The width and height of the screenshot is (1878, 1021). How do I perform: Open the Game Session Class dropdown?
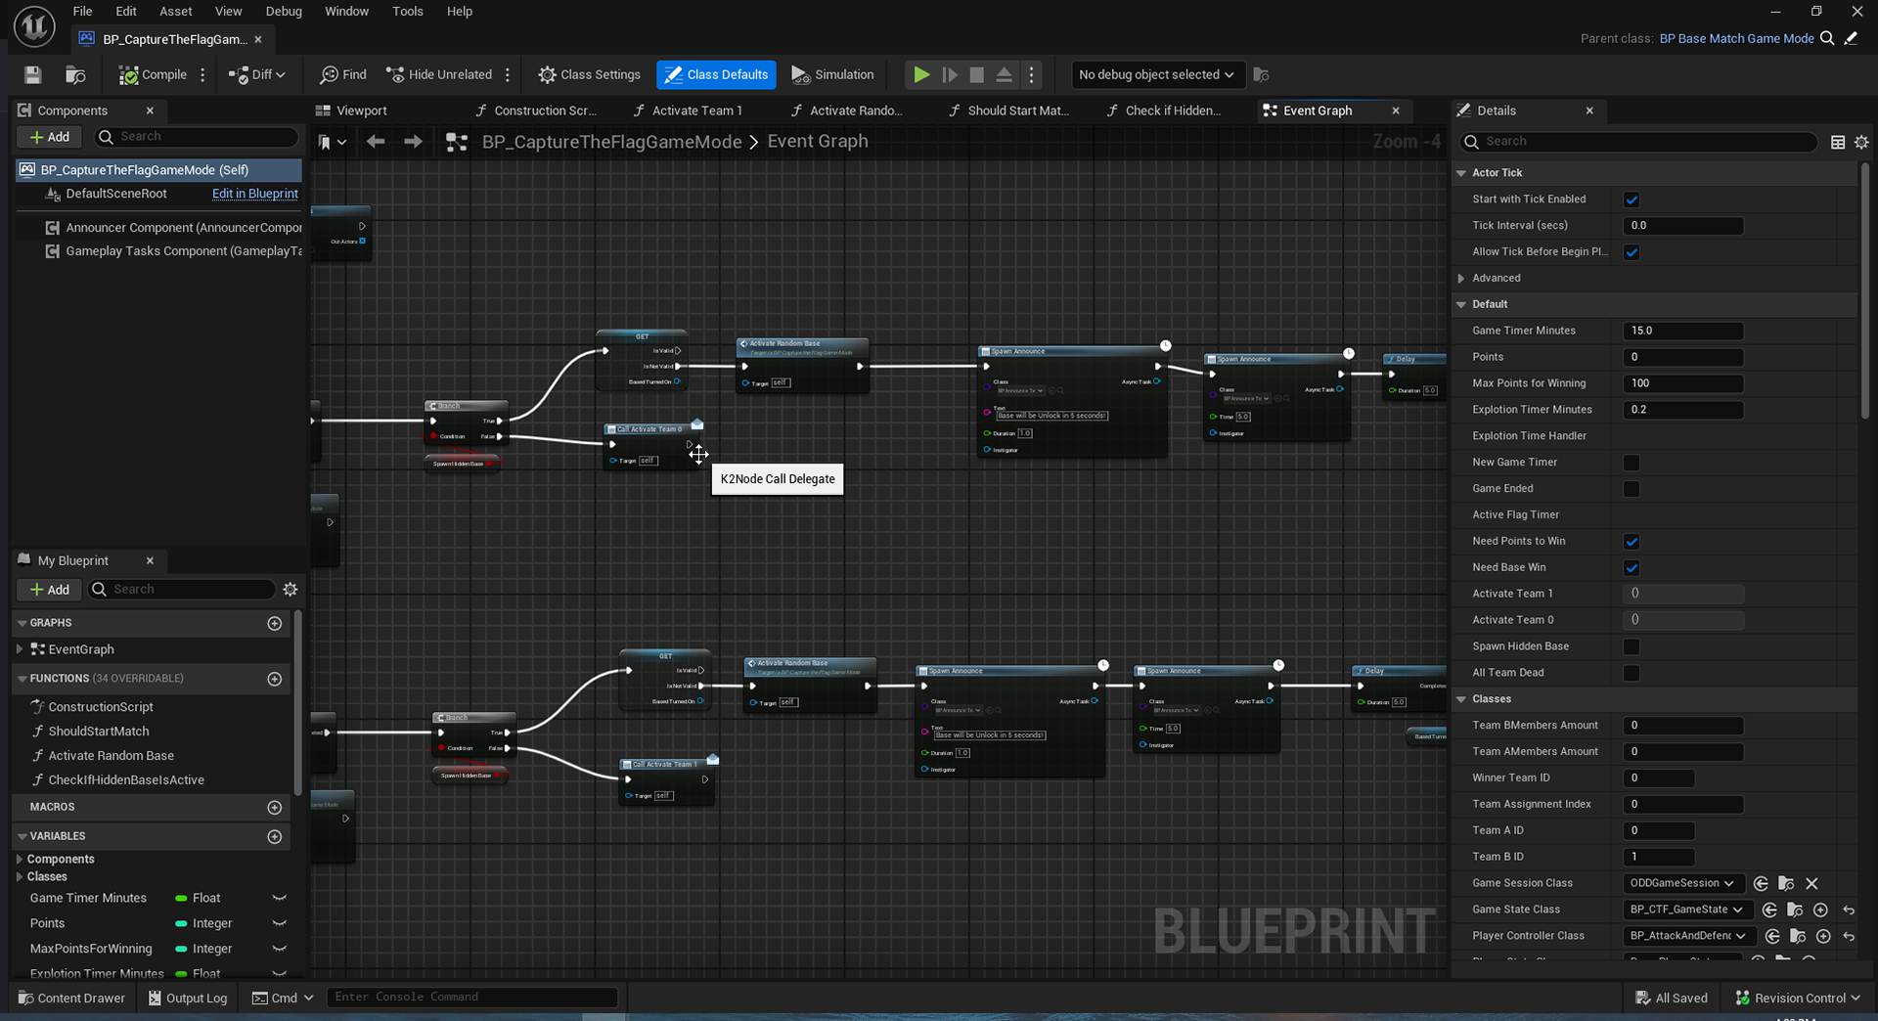coord(1682,883)
